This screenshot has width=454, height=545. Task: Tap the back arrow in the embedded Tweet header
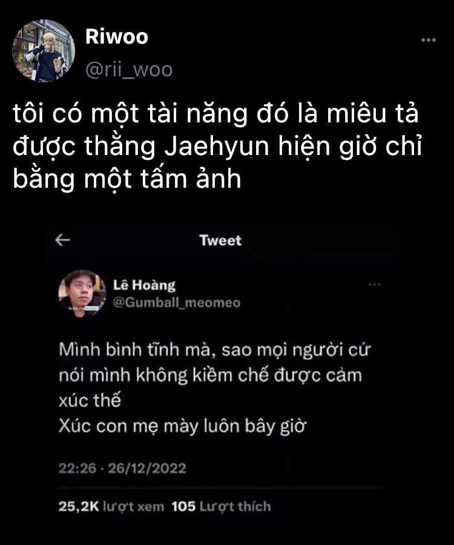63,240
